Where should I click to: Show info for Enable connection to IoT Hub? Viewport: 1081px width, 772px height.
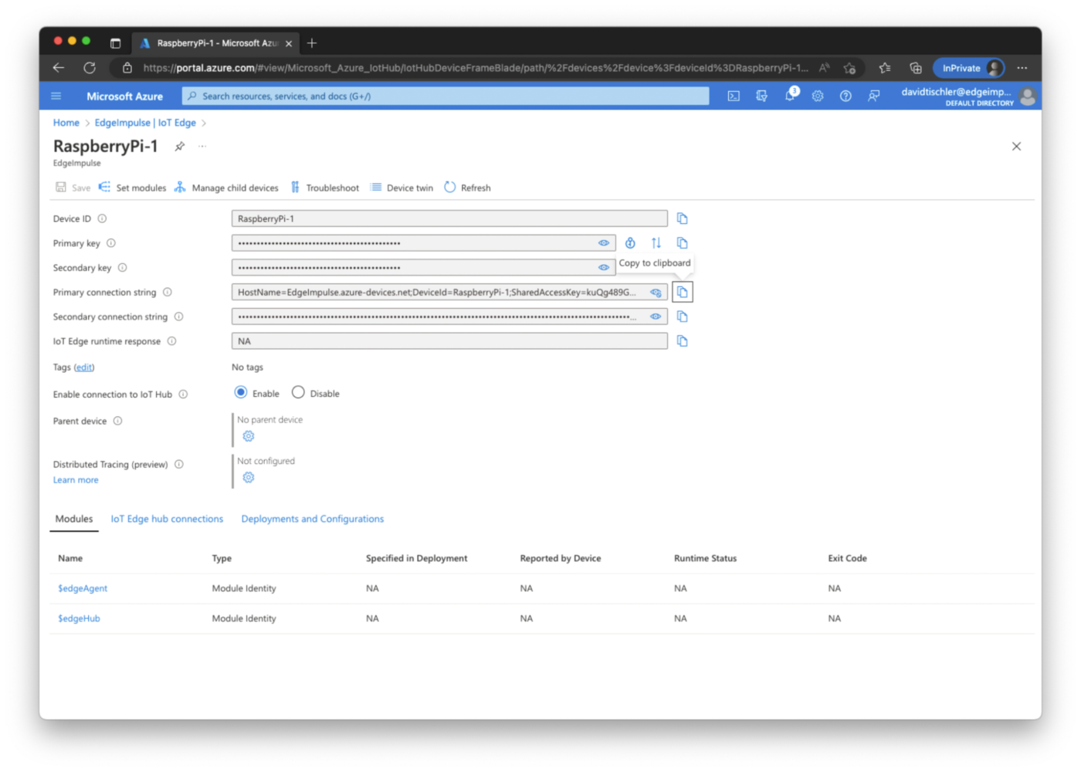click(183, 394)
